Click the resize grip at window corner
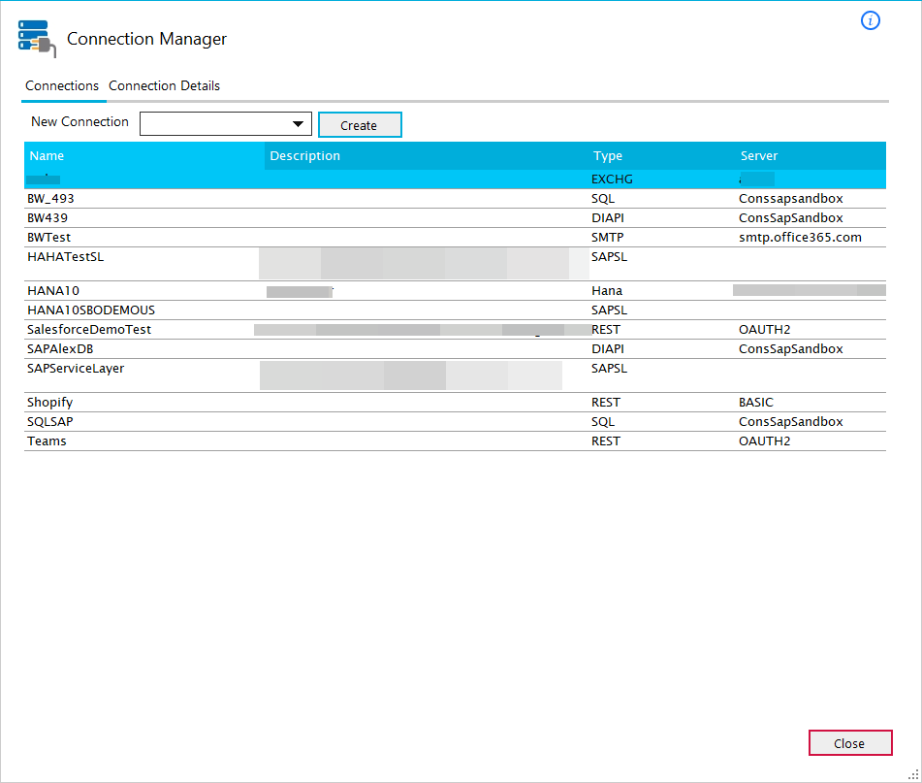 (914, 775)
